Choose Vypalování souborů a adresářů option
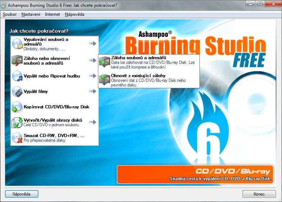The height and width of the screenshot is (202, 282). tap(55, 44)
